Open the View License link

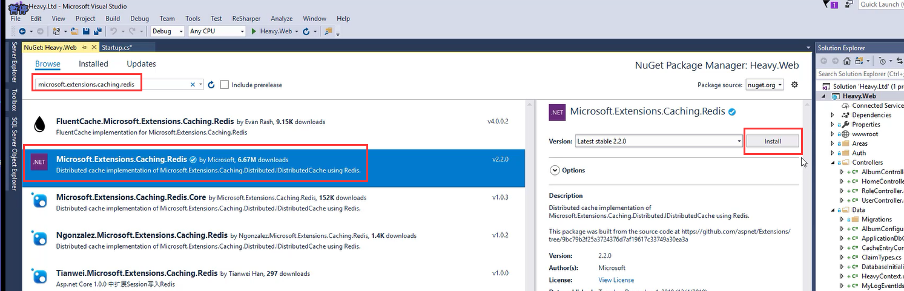click(x=616, y=280)
